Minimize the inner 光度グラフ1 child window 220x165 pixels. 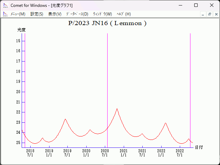coord(203,14)
